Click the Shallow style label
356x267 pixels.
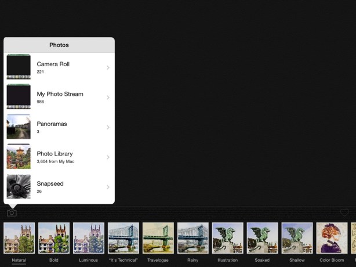point(297,260)
